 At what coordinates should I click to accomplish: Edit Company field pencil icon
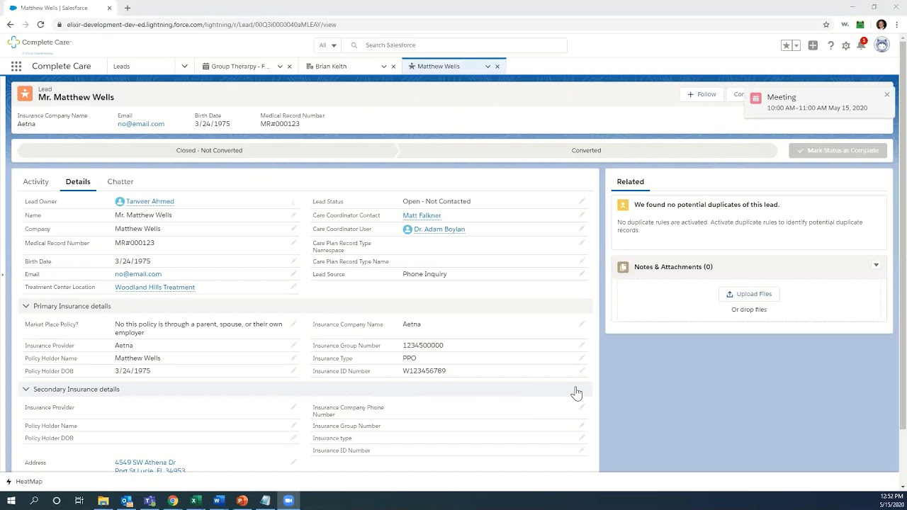[x=293, y=229]
